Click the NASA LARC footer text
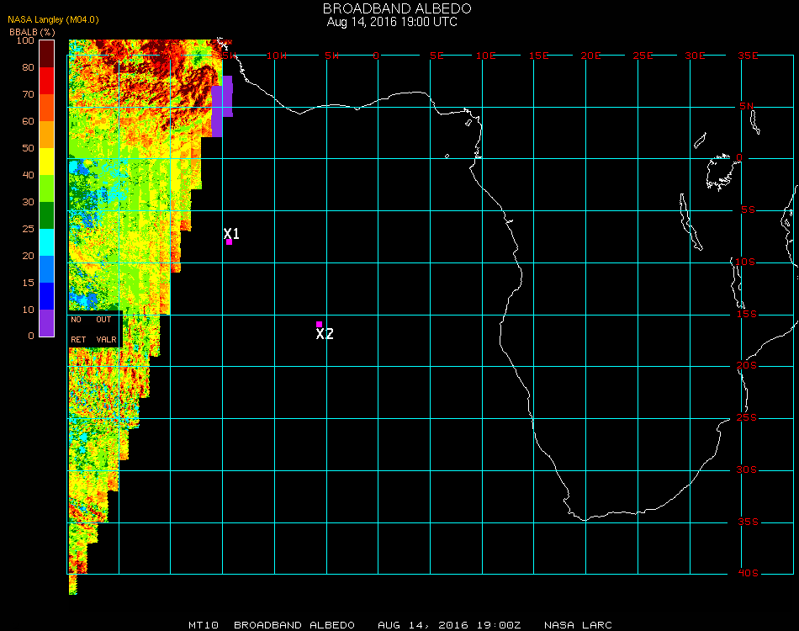The image size is (799, 631). (x=578, y=625)
